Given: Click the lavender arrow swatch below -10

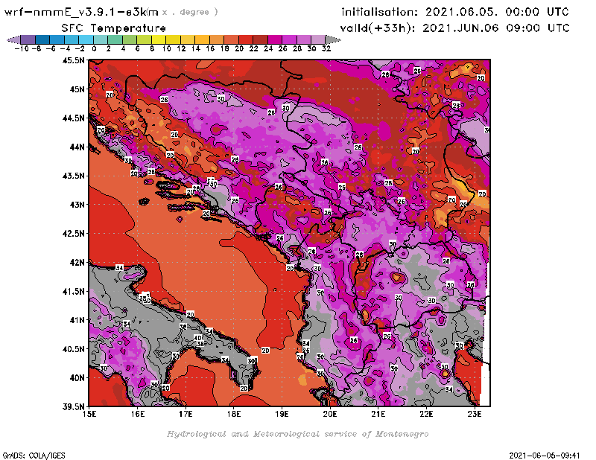Looking at the screenshot, I should [13, 40].
